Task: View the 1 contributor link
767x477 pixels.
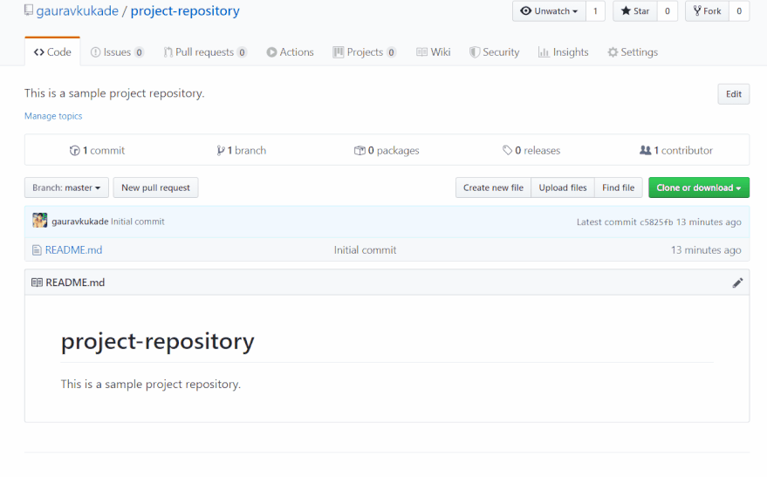Action: 676,150
